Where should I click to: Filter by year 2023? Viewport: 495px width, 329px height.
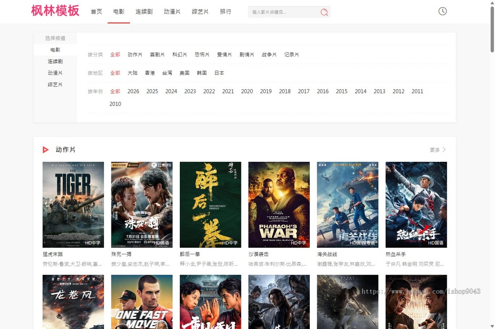point(190,91)
